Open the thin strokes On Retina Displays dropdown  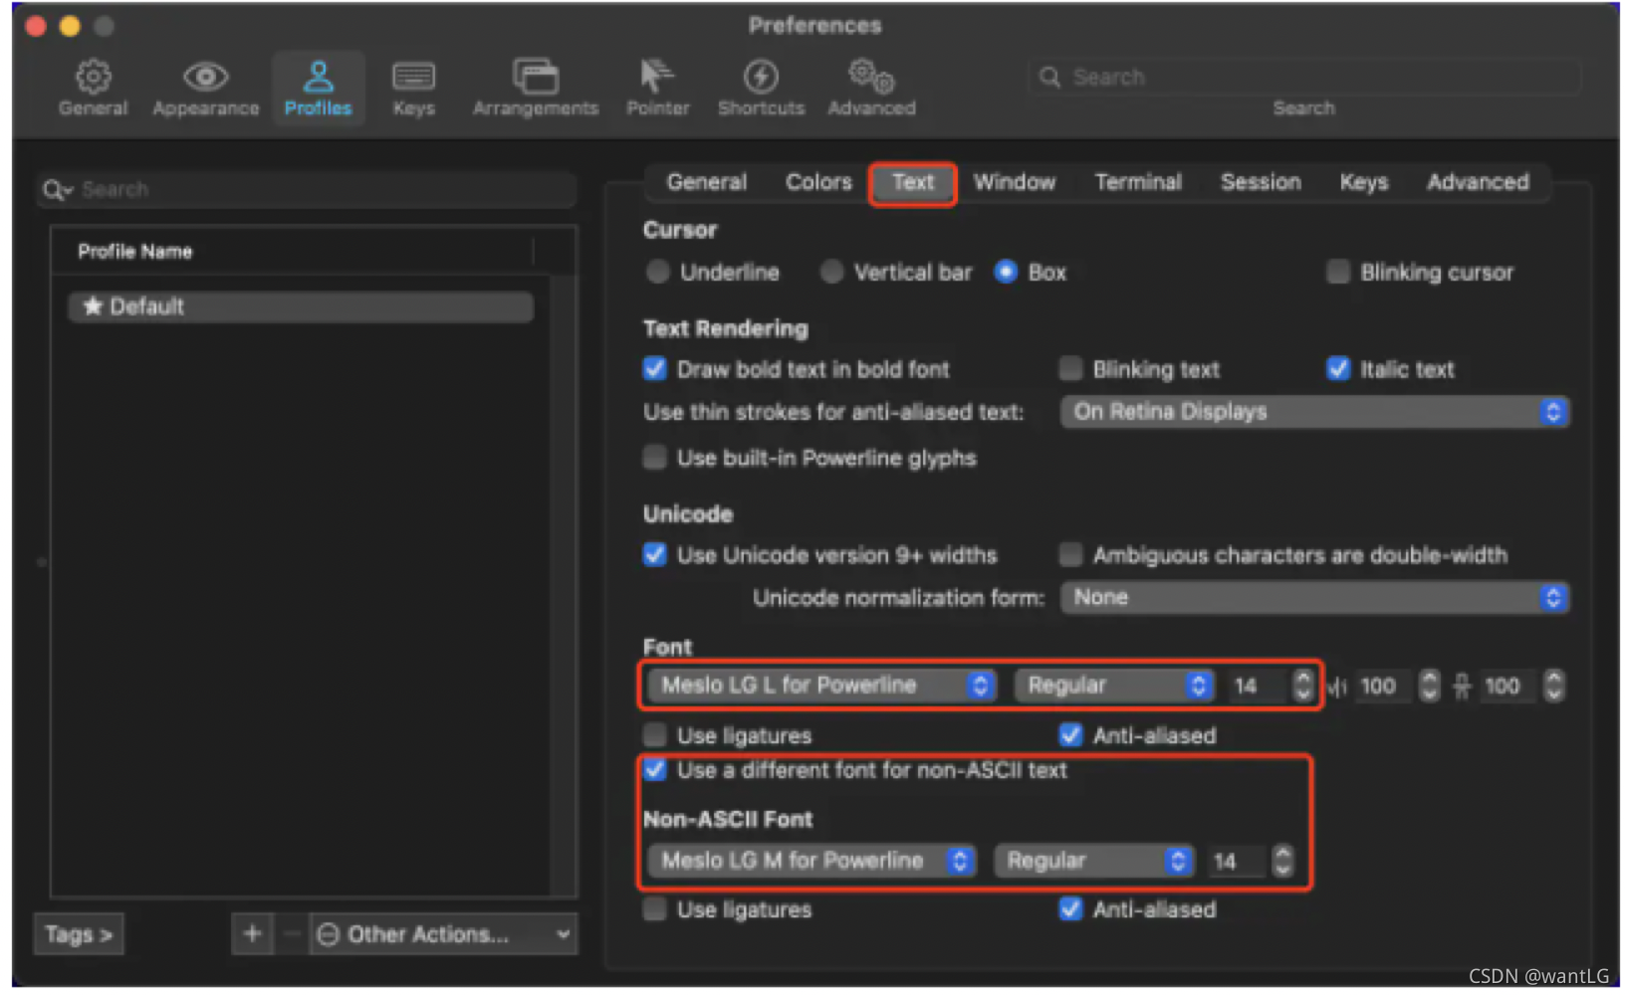(x=1314, y=411)
